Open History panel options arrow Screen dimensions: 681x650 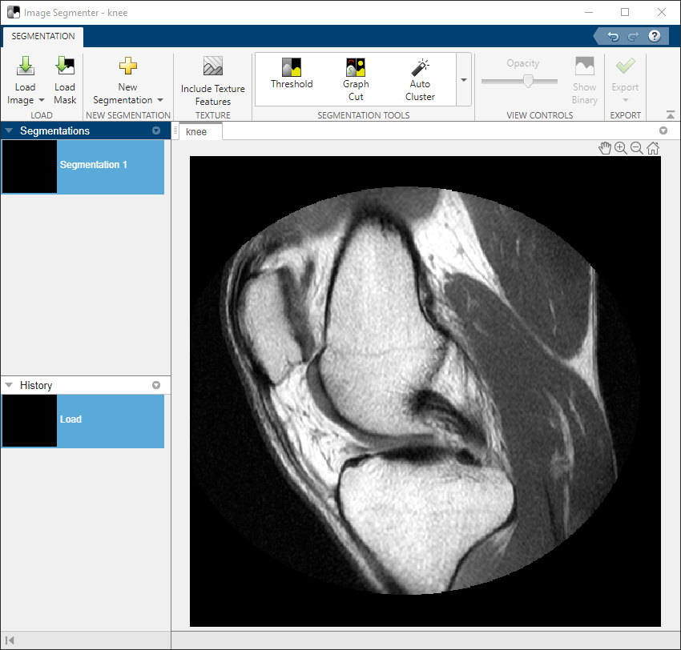pyautogui.click(x=156, y=385)
